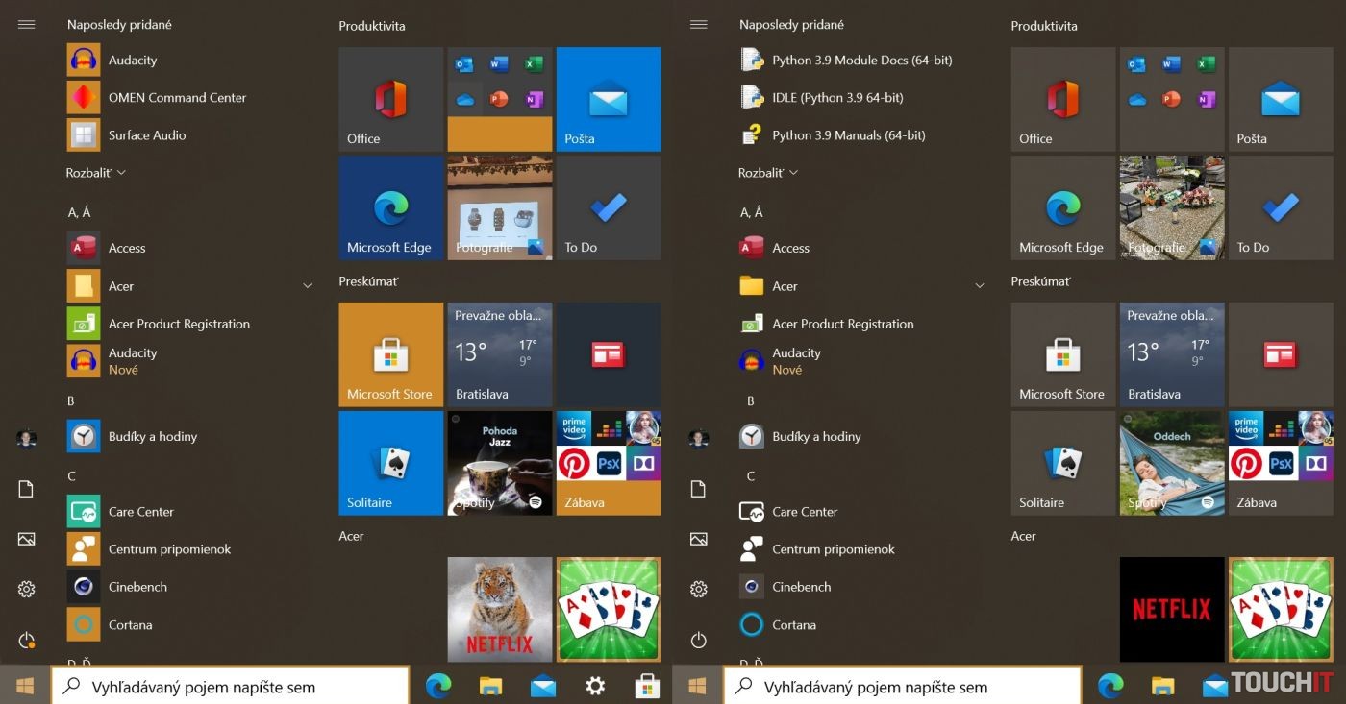Screen dimensions: 1346x704
Task: Open the blue Pošta mail tile
Action: point(608,99)
